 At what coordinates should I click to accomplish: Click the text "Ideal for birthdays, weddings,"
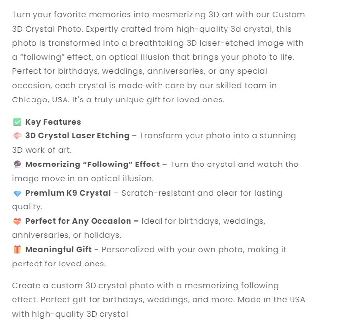click(203, 221)
